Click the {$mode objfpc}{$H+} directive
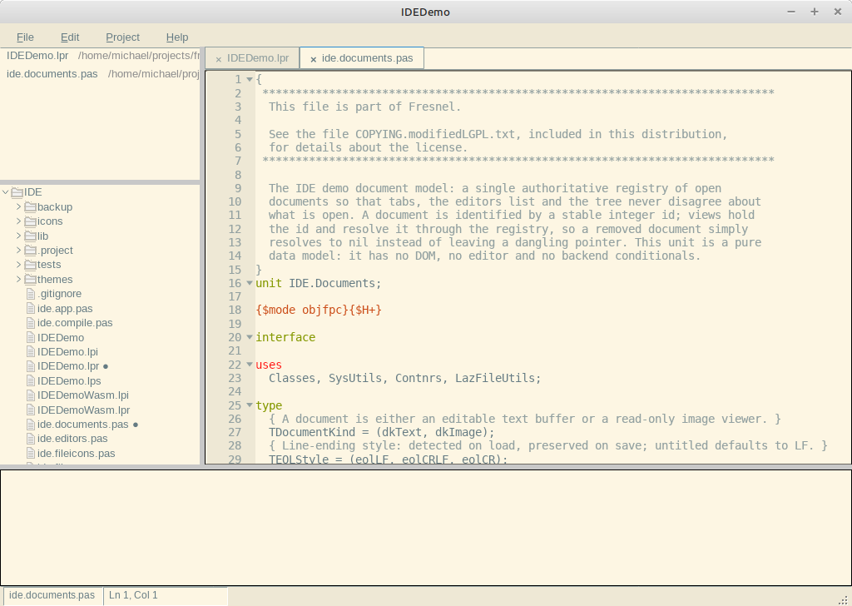This screenshot has height=606, width=852. 319,310
